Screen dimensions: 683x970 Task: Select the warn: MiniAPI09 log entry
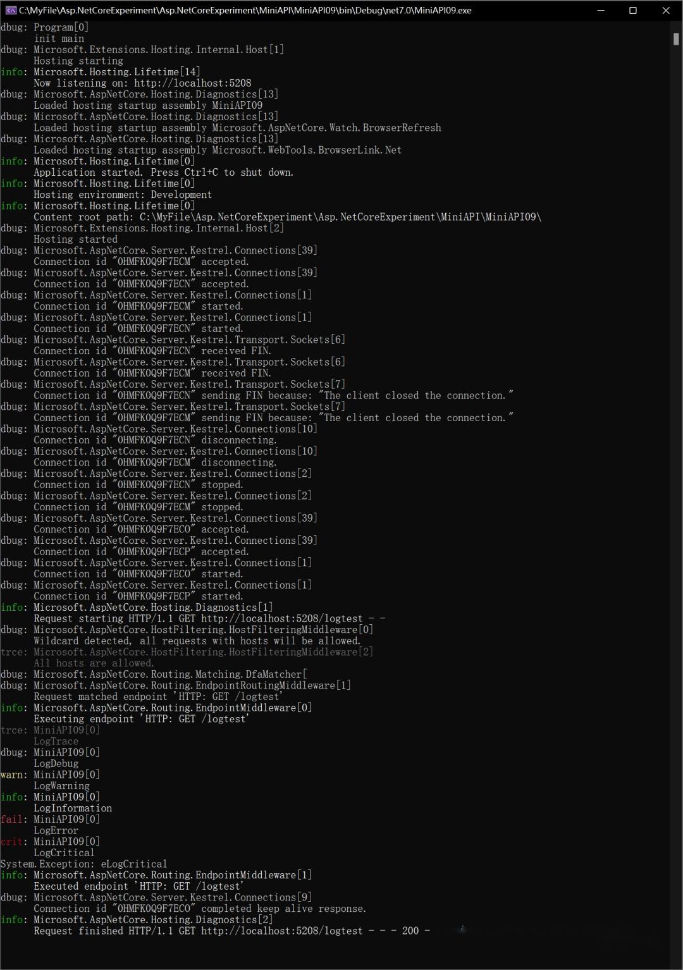(x=51, y=774)
